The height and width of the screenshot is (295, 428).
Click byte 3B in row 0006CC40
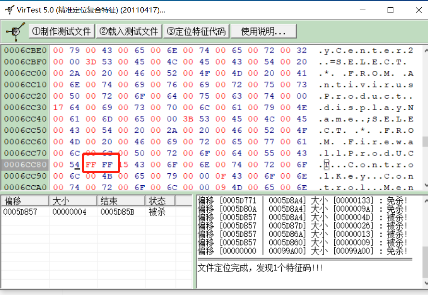pyautogui.click(x=188, y=119)
